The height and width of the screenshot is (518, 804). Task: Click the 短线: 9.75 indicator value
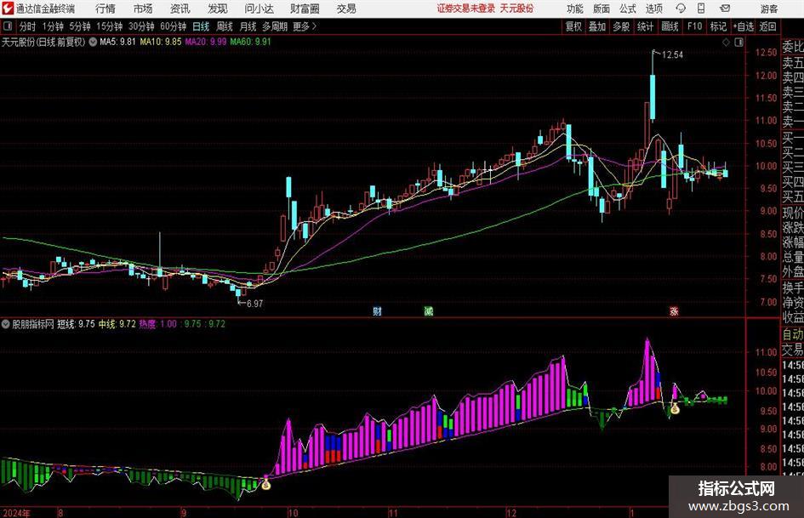[76, 324]
